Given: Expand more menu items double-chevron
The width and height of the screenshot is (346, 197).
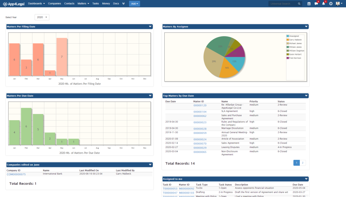Looking at the screenshot, I should [x=123, y=4].
